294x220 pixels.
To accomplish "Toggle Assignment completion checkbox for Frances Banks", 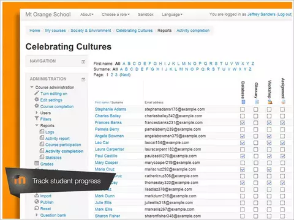I will 282,123.
